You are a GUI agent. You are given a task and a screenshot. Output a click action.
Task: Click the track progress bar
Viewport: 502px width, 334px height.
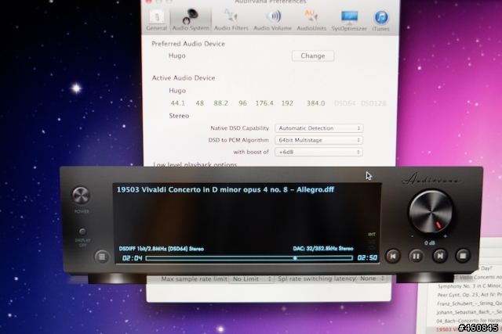click(249, 258)
